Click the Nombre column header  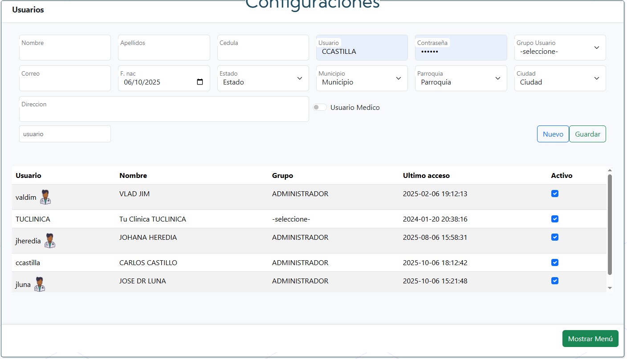tap(133, 175)
